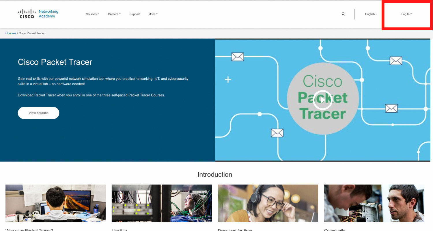Open the English language dropdown

click(x=371, y=14)
